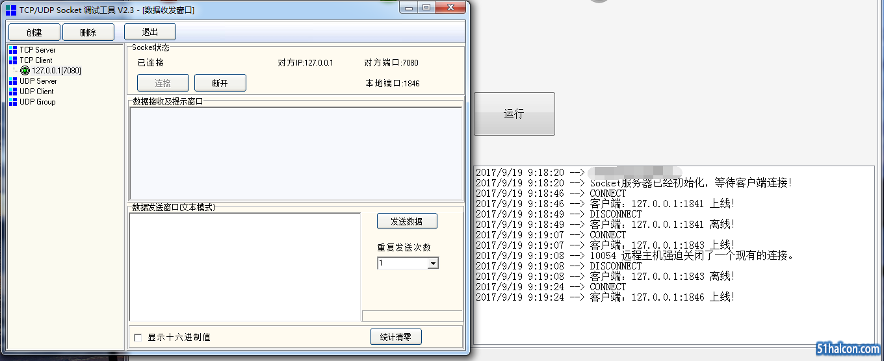
Task: Click the TCP Client windows-flag icon
Action: click(13, 60)
